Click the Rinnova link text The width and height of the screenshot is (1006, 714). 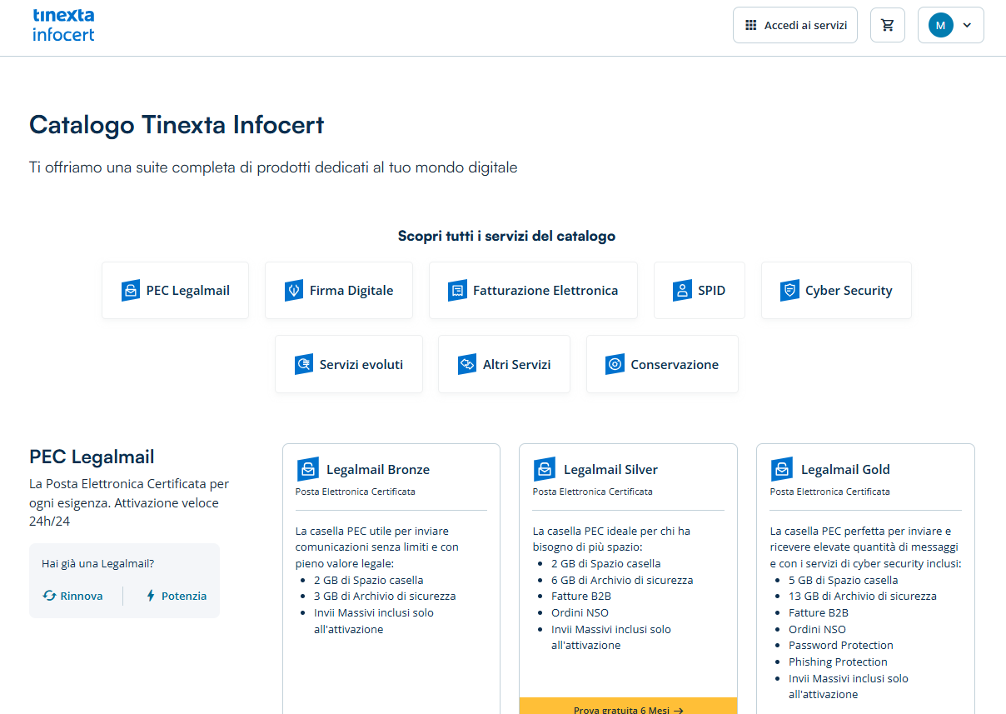click(x=82, y=596)
